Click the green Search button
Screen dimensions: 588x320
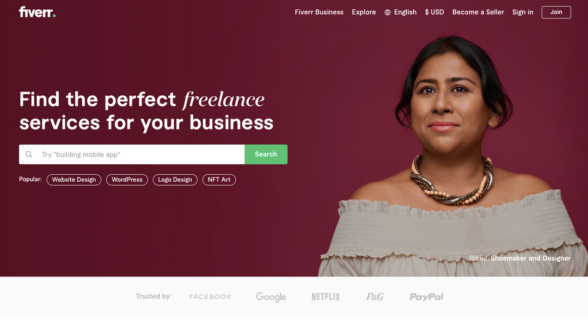(266, 155)
